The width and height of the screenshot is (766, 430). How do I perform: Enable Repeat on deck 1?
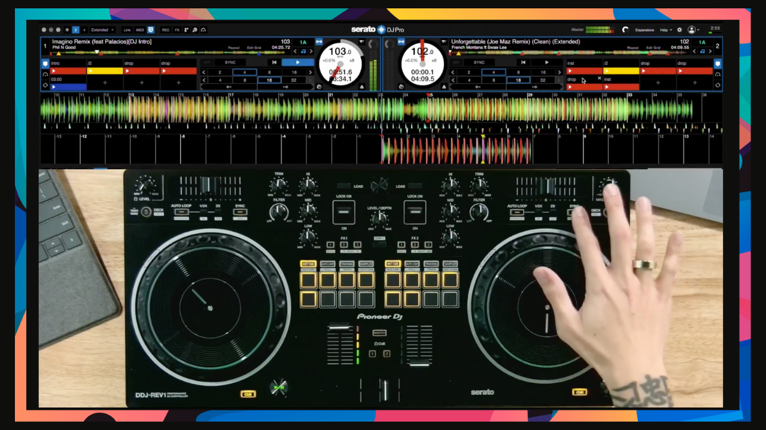233,48
